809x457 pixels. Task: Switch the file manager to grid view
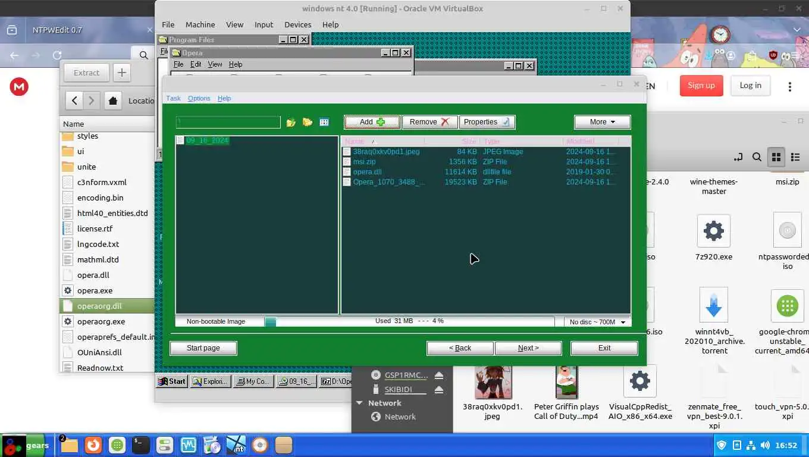point(776,157)
